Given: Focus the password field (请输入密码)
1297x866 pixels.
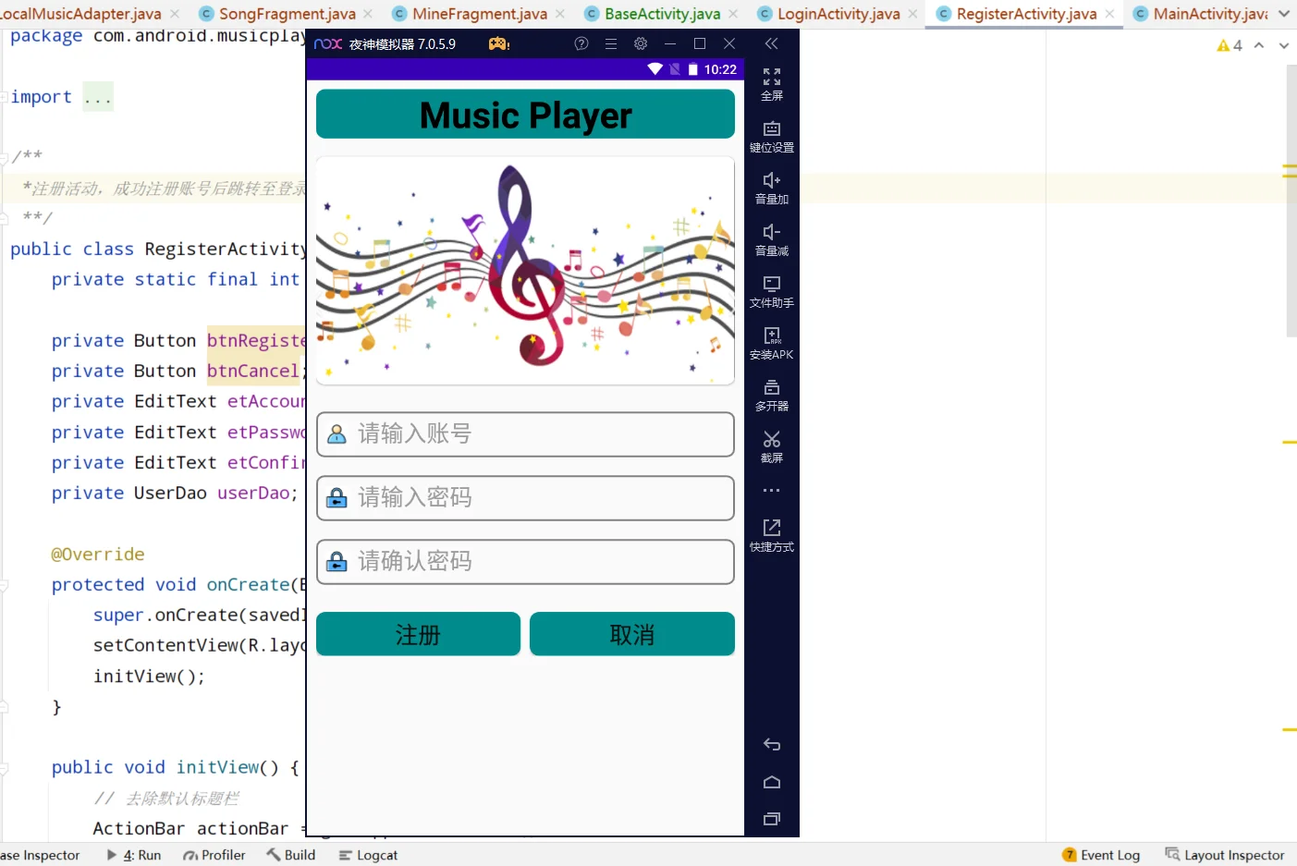Looking at the screenshot, I should (525, 498).
